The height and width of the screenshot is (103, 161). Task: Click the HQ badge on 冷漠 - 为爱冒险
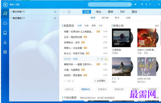pos(83,70)
